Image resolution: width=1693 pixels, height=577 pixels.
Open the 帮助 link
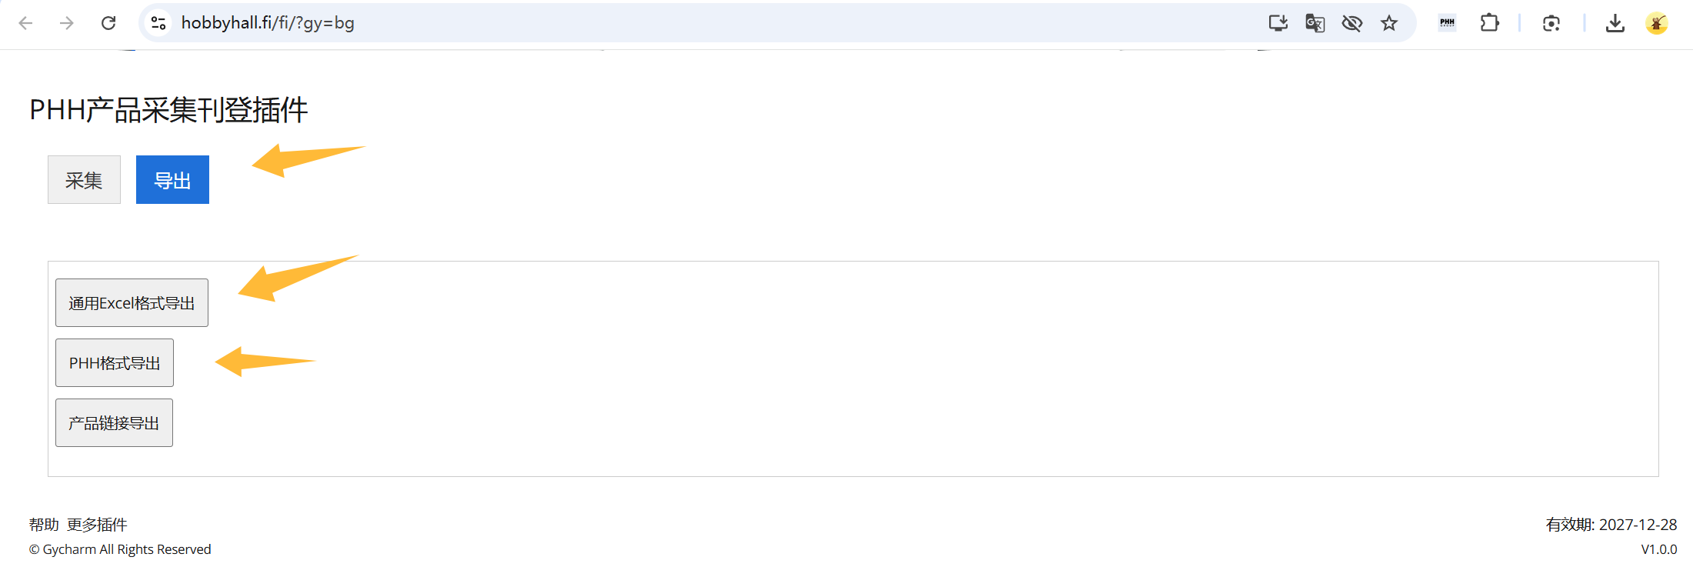click(44, 525)
